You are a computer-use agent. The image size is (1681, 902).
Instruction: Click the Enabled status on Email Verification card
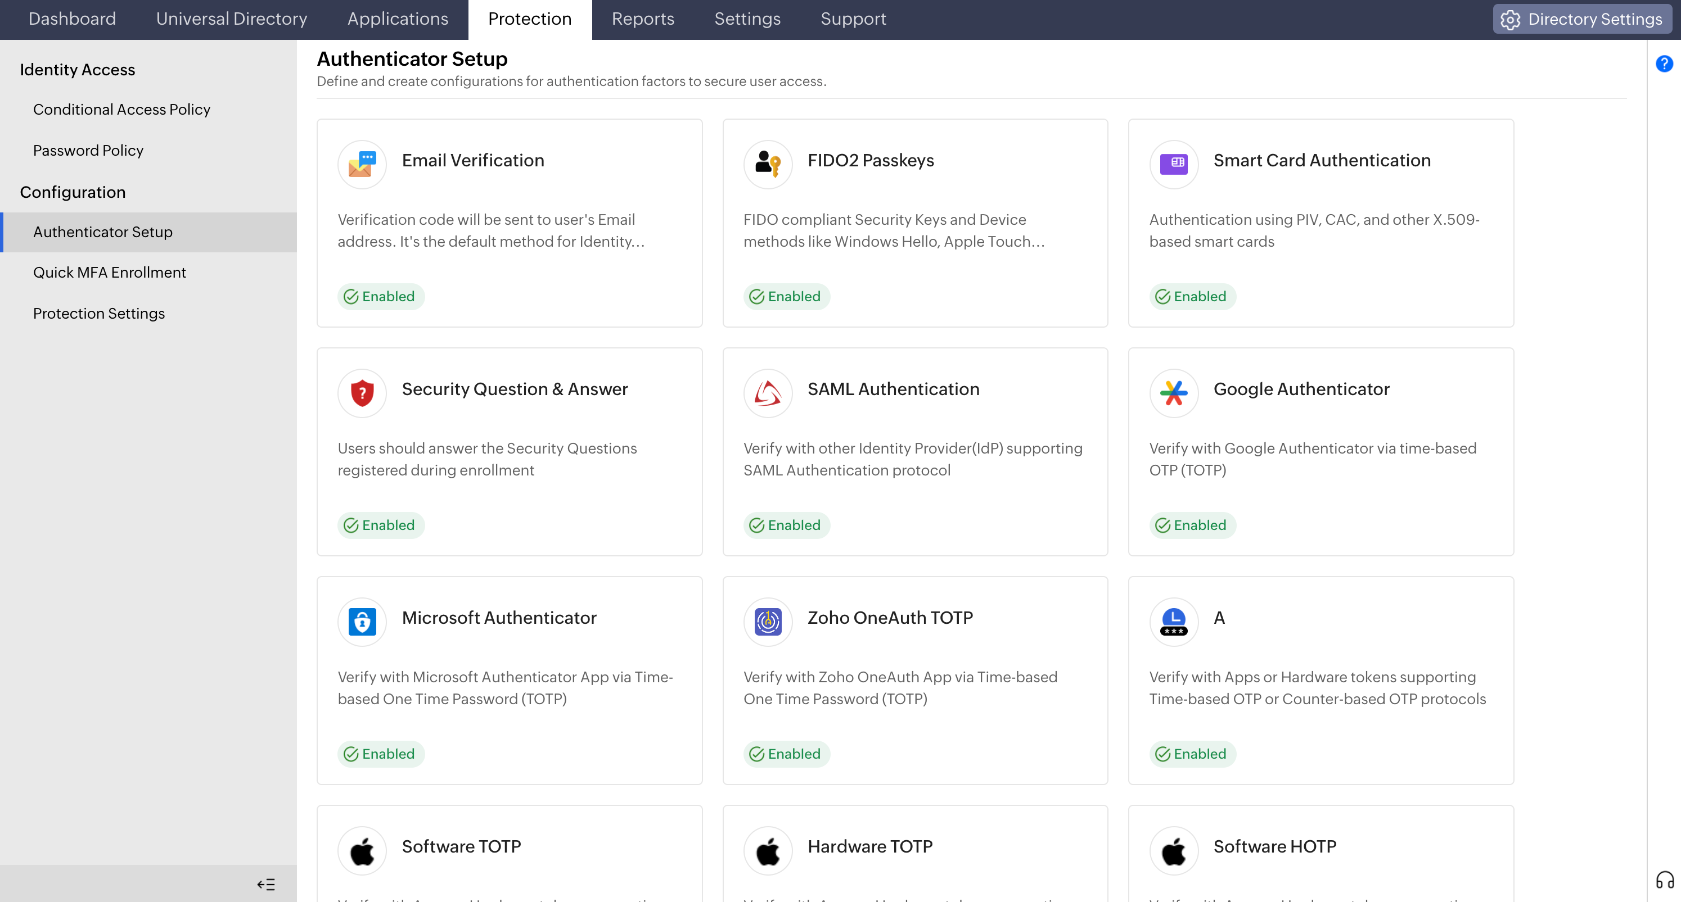381,297
